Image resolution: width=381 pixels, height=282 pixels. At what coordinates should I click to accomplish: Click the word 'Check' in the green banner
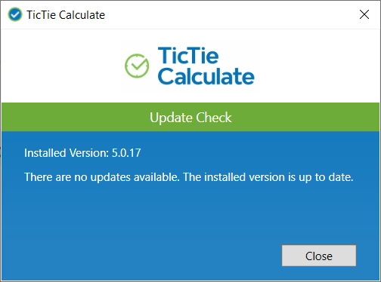(x=214, y=117)
